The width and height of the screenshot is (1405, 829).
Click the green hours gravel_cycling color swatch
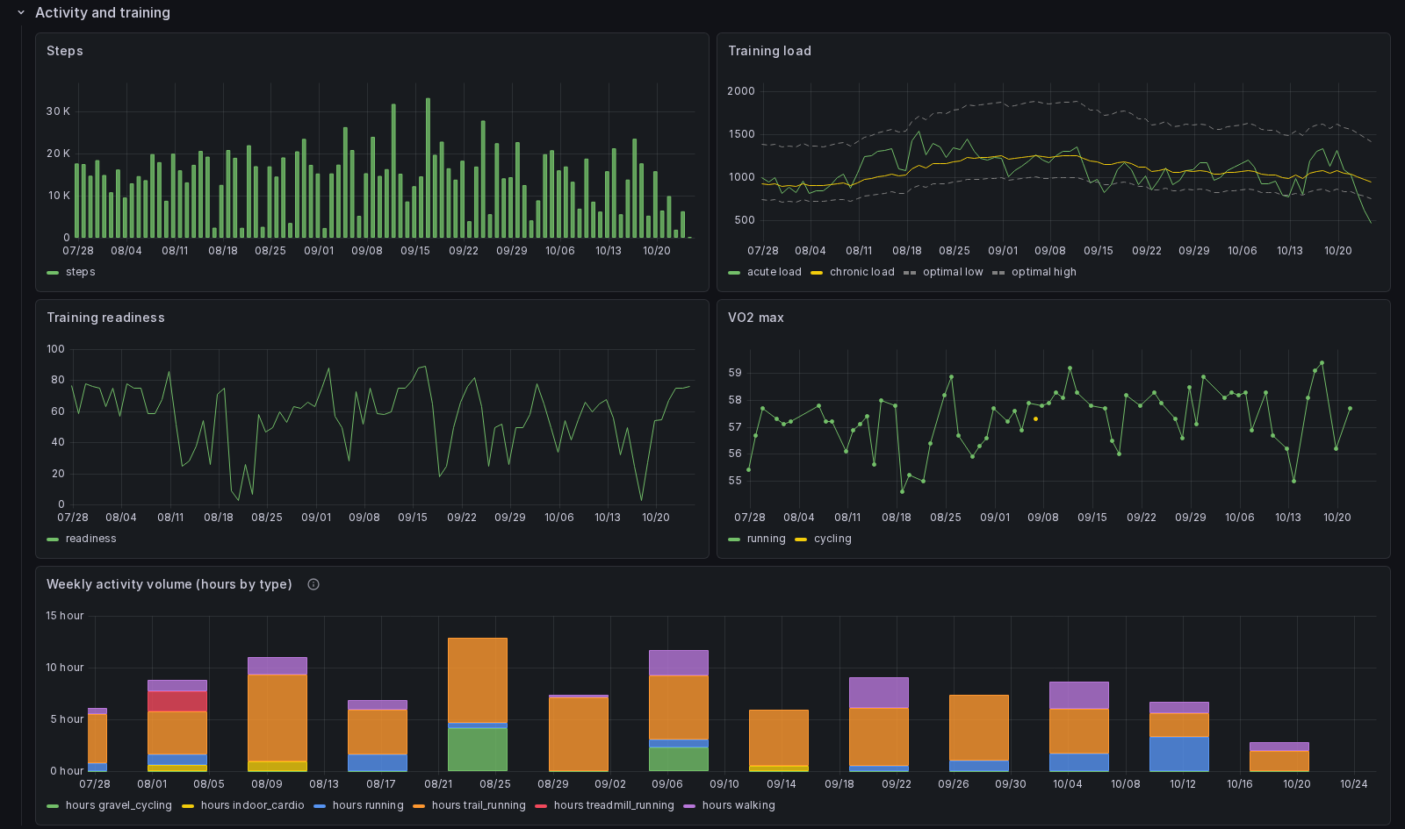click(x=53, y=806)
